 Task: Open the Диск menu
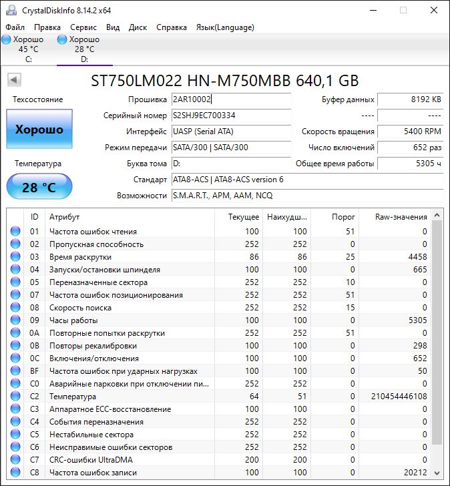(x=138, y=27)
